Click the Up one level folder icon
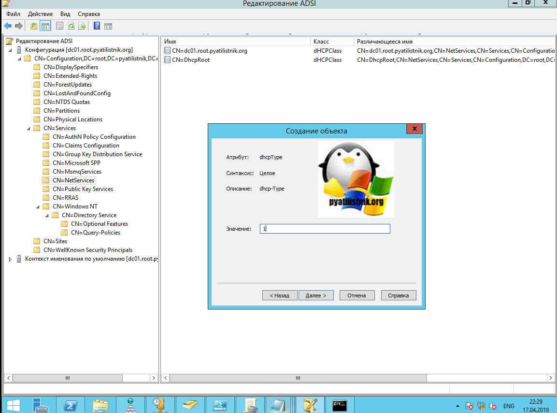 [34, 26]
